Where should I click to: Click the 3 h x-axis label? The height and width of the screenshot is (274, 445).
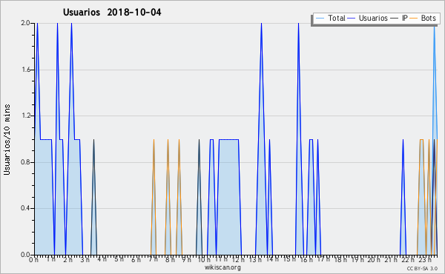coord(85,259)
